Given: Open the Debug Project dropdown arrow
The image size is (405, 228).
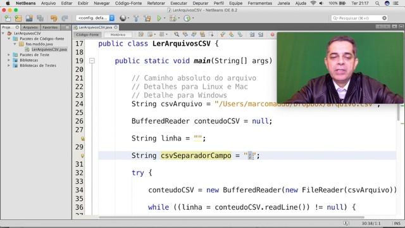Looking at the screenshot, I should pyautogui.click(x=178, y=18).
